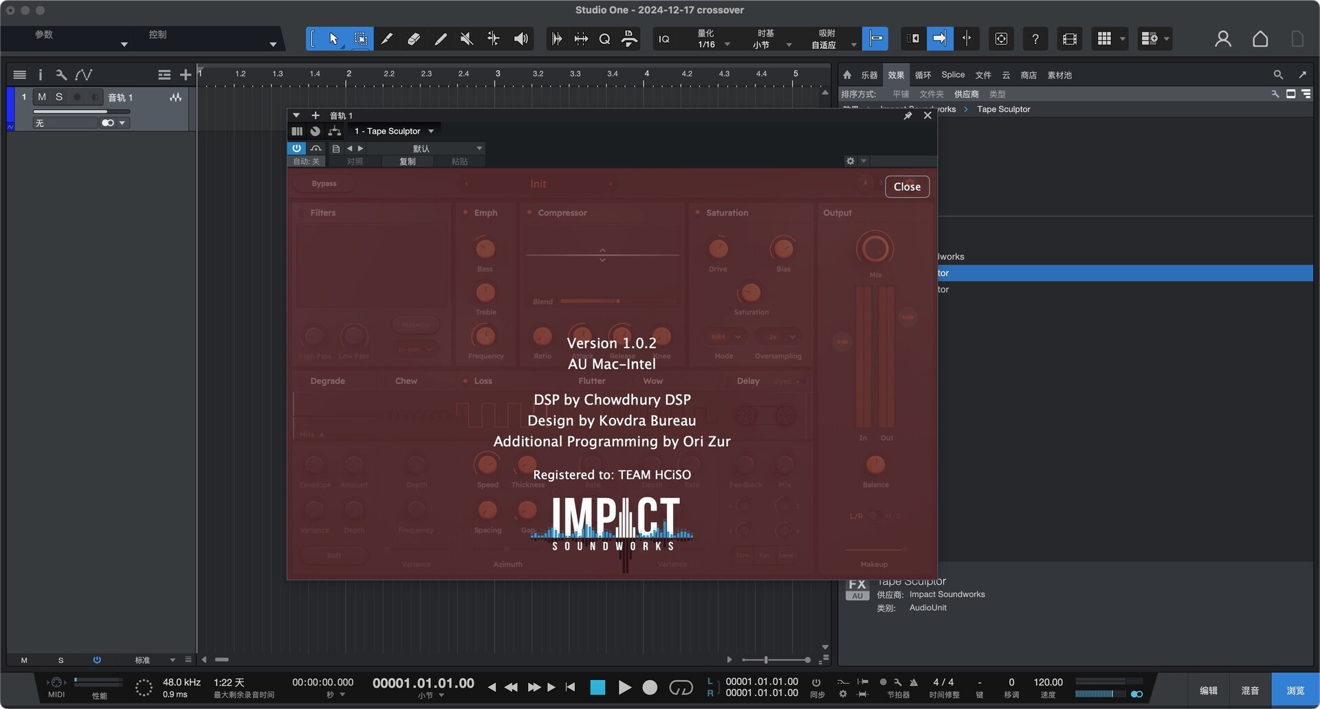Image resolution: width=1320 pixels, height=709 pixels.
Task: Toggle the Loop transport button
Action: click(681, 687)
